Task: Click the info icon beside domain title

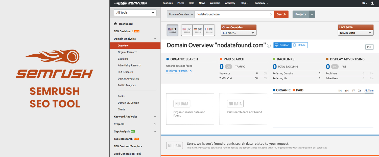Action: pos(269,46)
